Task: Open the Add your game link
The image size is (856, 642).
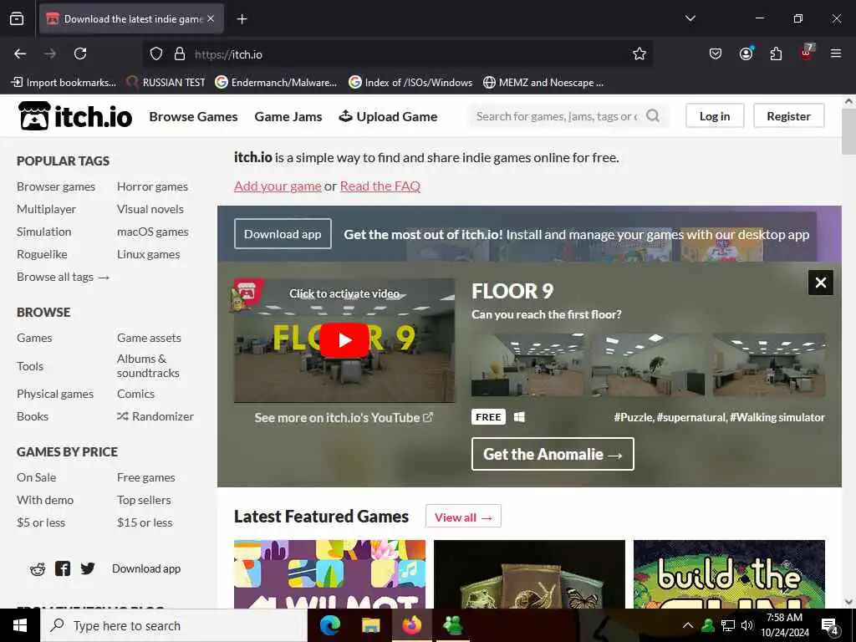Action: pyautogui.click(x=278, y=186)
